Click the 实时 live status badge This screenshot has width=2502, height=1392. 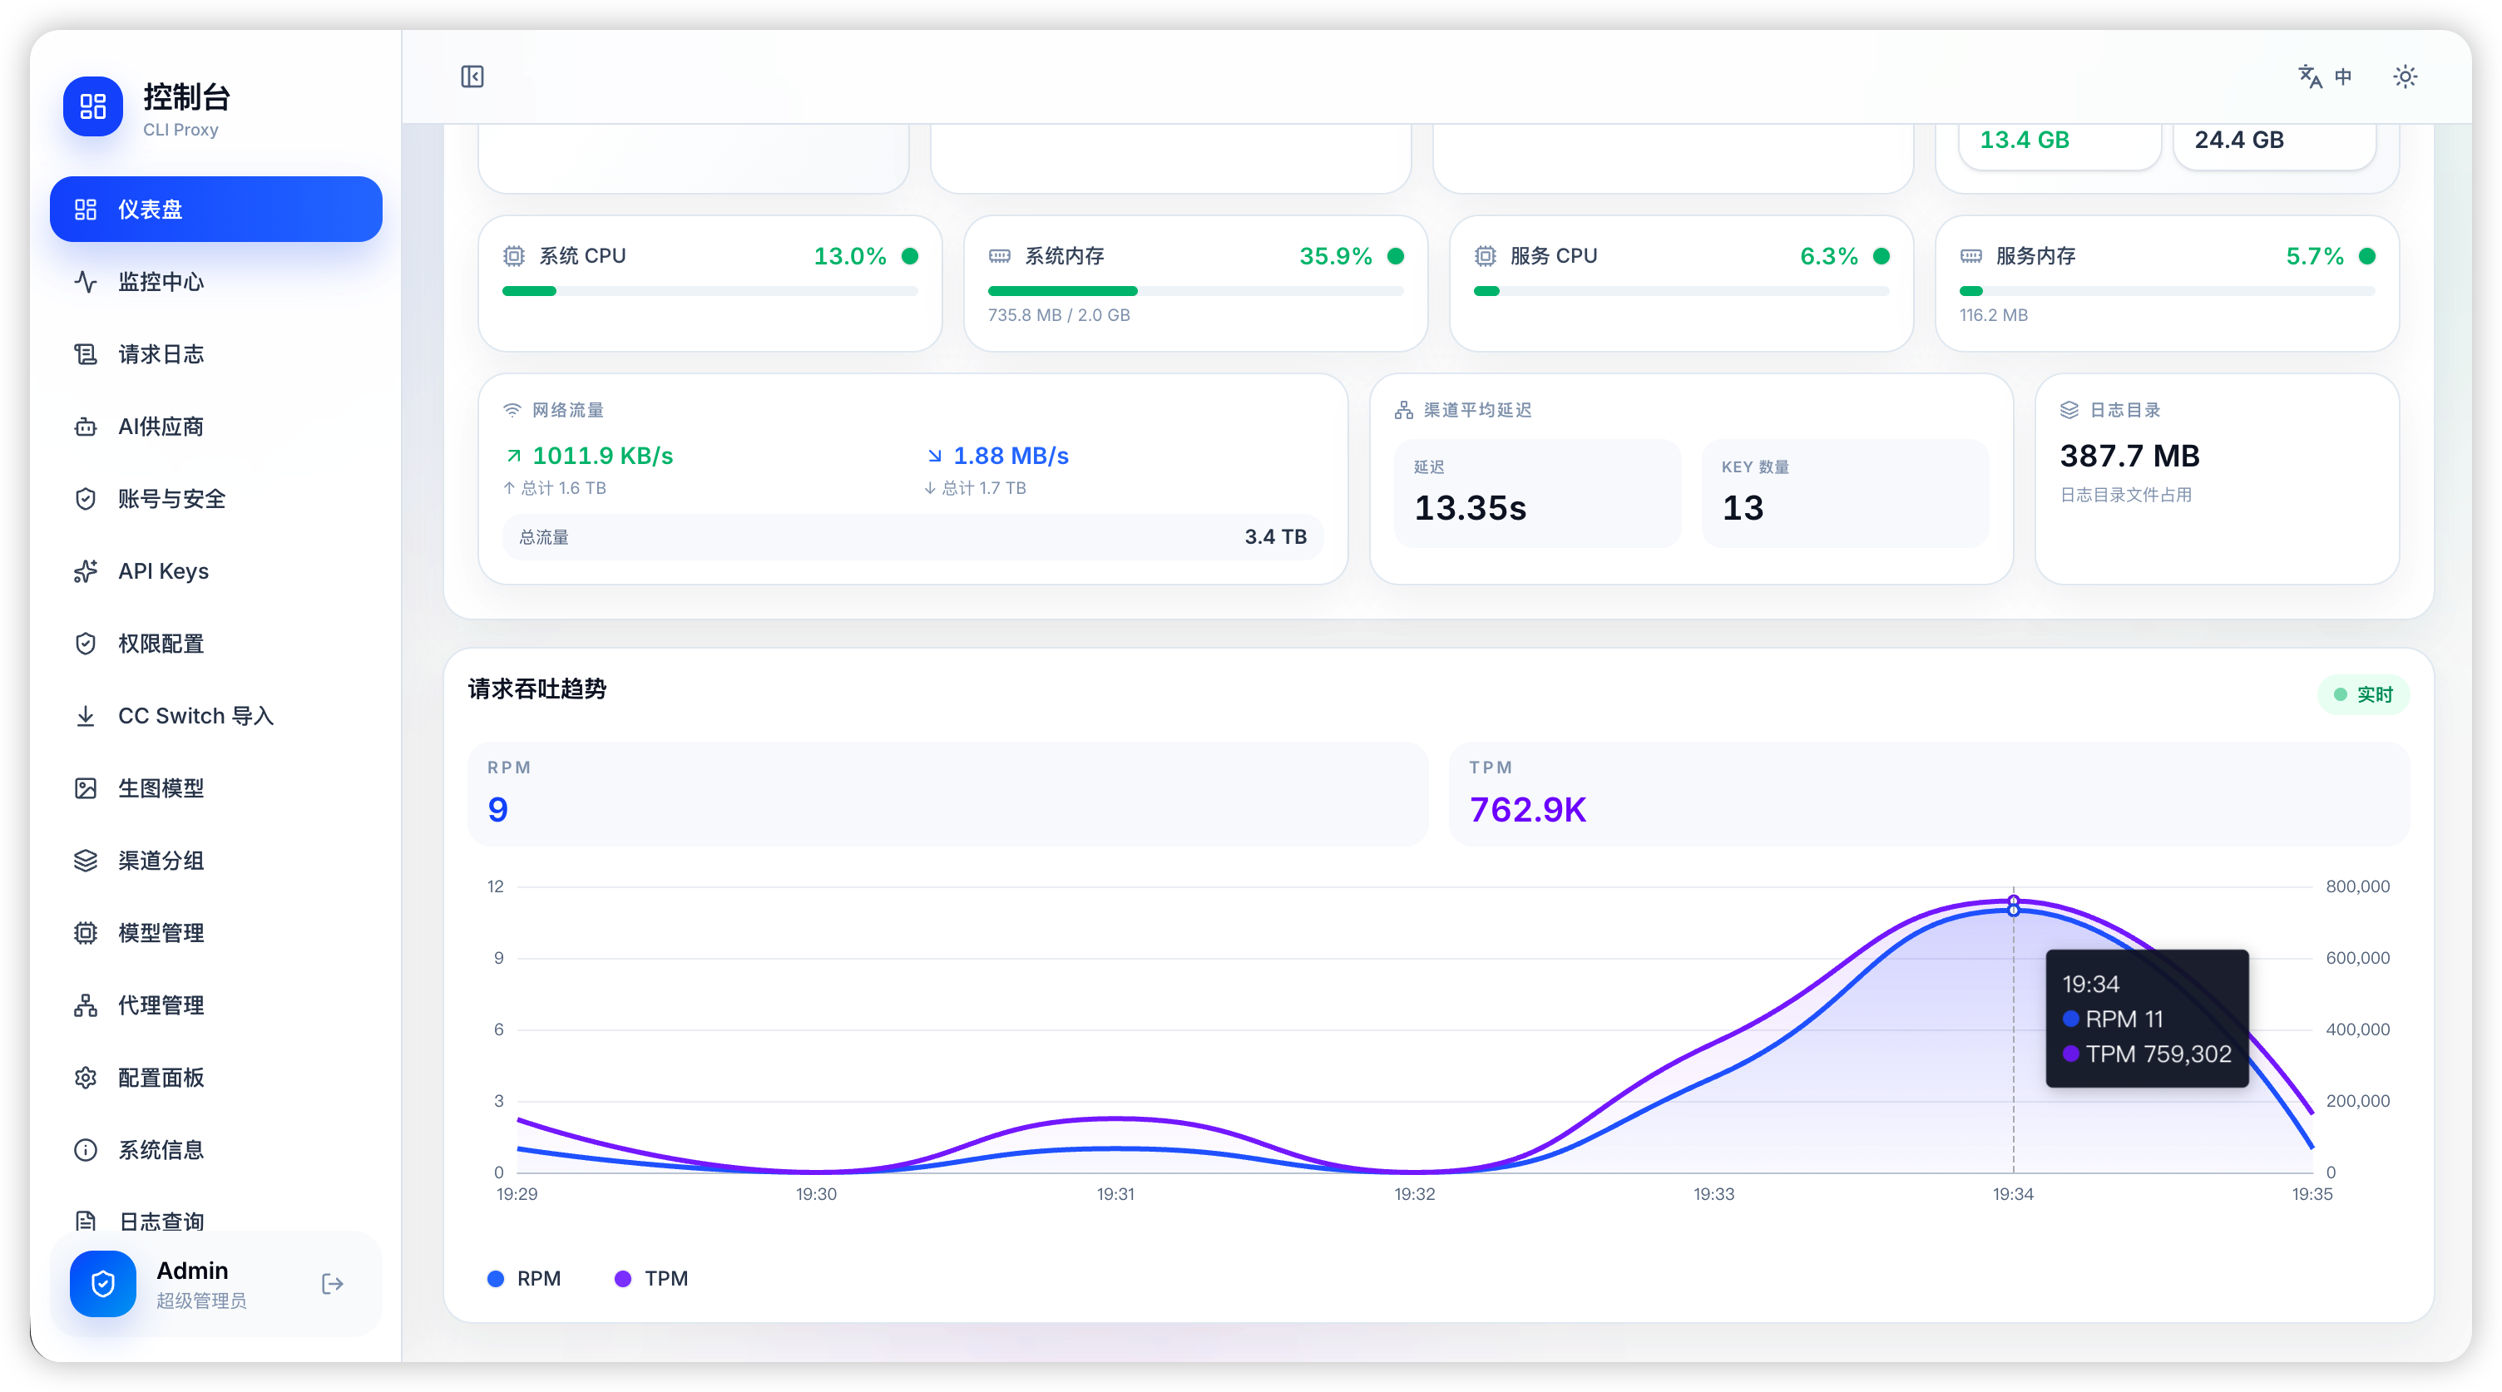tap(2363, 694)
